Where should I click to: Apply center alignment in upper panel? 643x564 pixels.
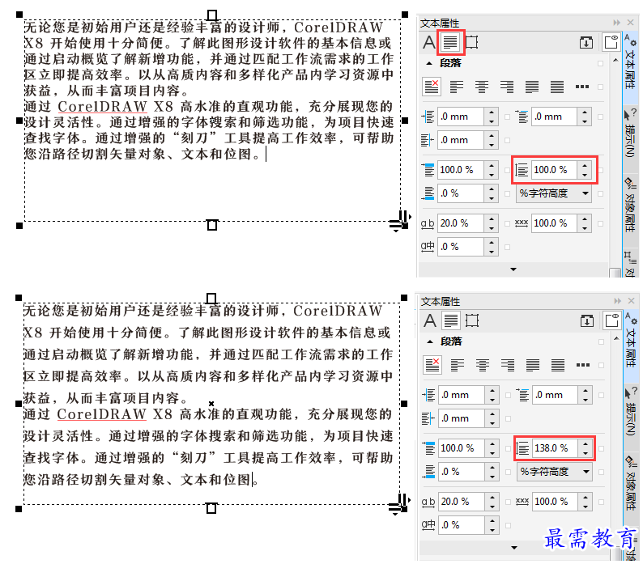click(481, 87)
